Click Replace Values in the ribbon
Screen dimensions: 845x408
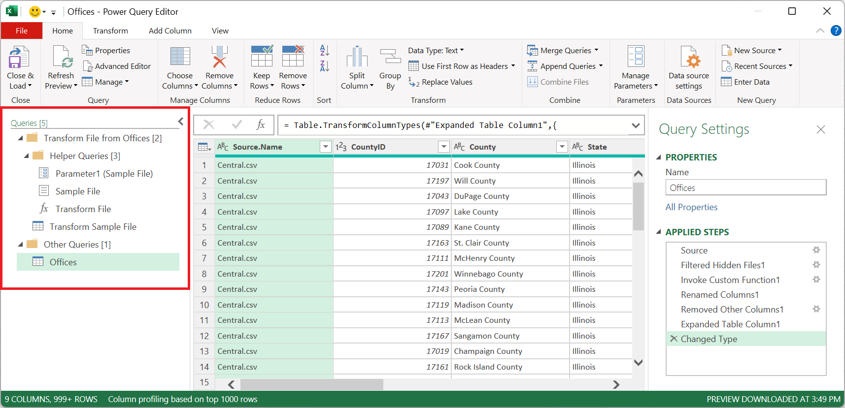pyautogui.click(x=440, y=82)
